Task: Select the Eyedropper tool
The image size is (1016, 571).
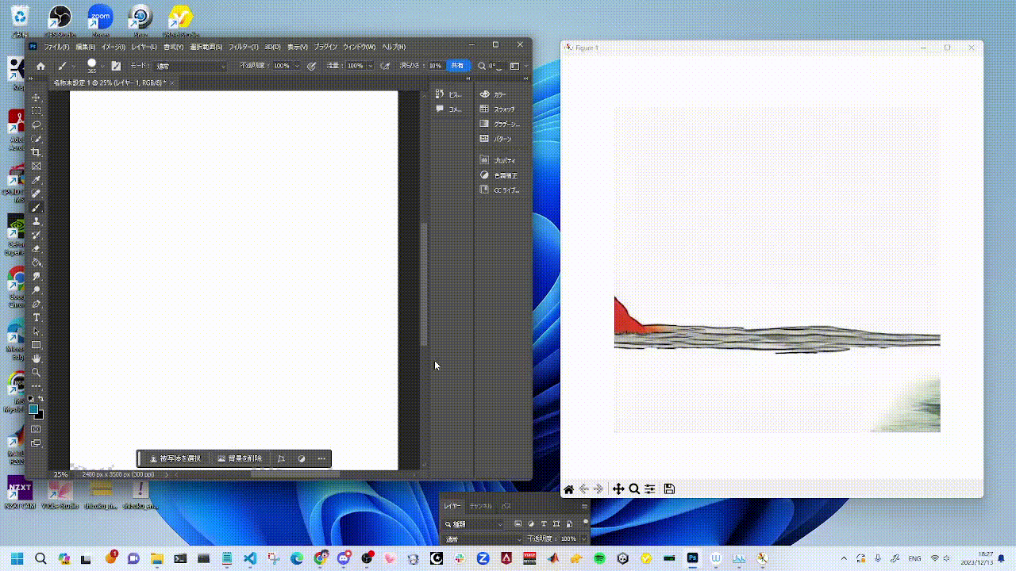Action: pos(37,180)
